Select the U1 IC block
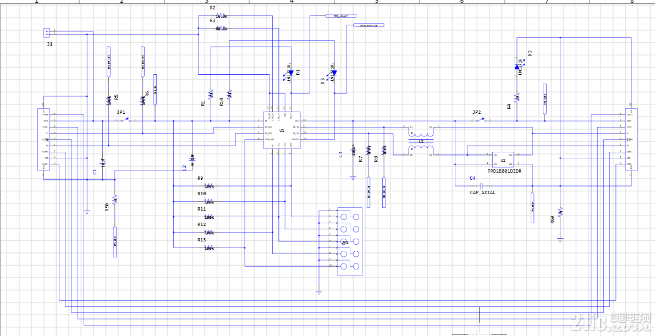655x336 pixels. tap(282, 130)
